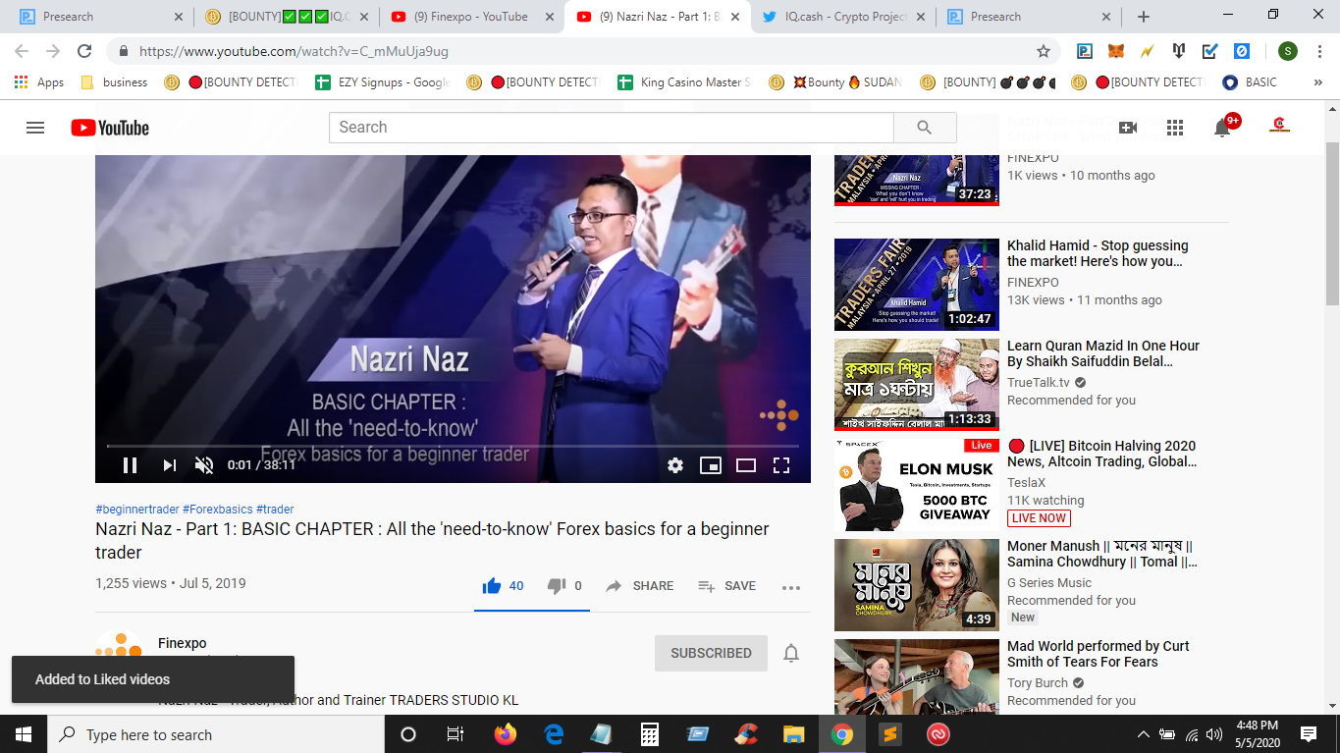Open the notifications bell in header
This screenshot has width=1340, height=753.
[1222, 128]
